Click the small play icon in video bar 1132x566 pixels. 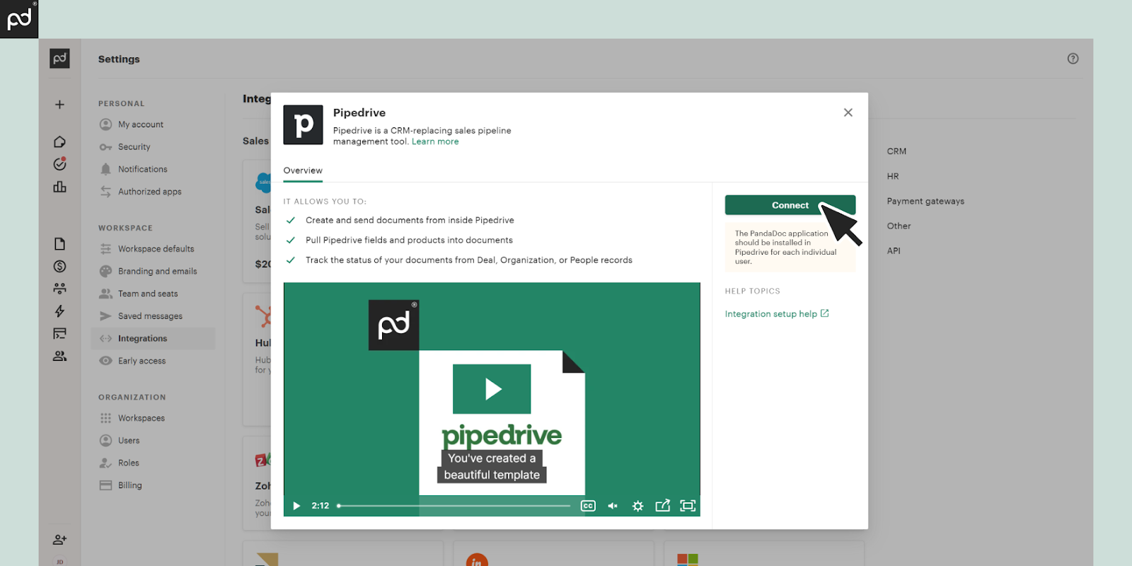[x=296, y=506]
